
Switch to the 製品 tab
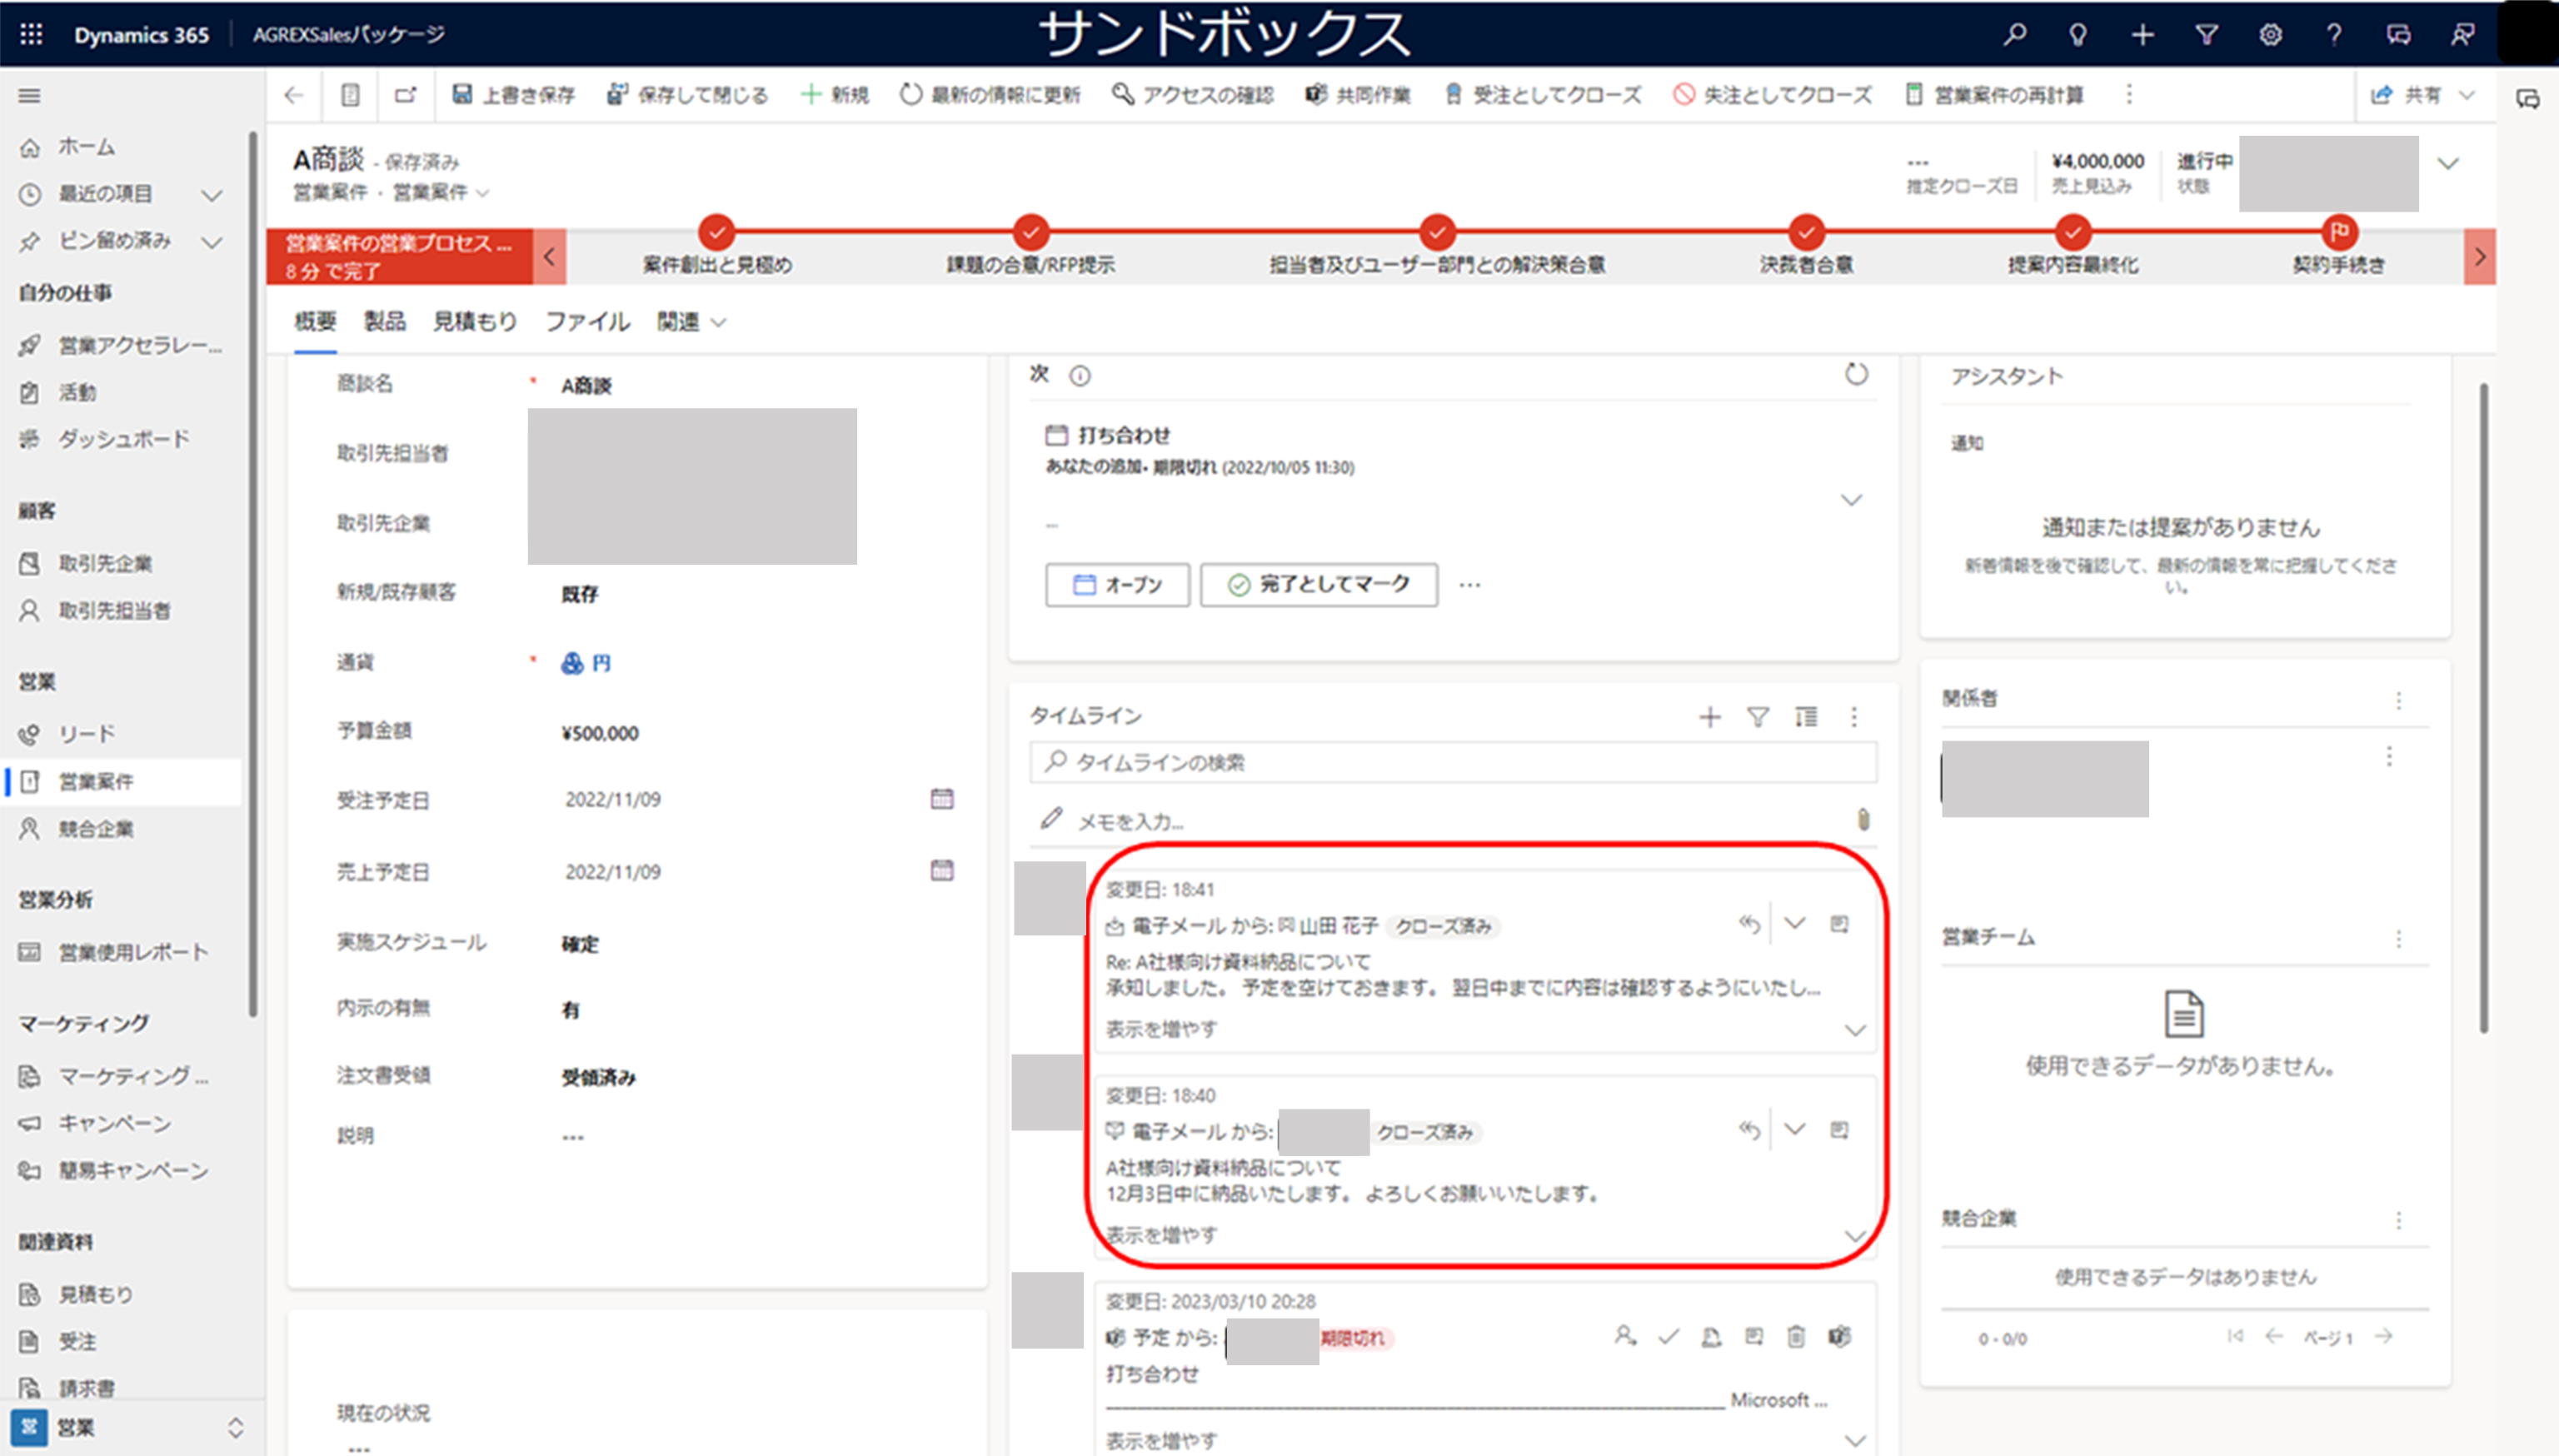click(x=384, y=322)
